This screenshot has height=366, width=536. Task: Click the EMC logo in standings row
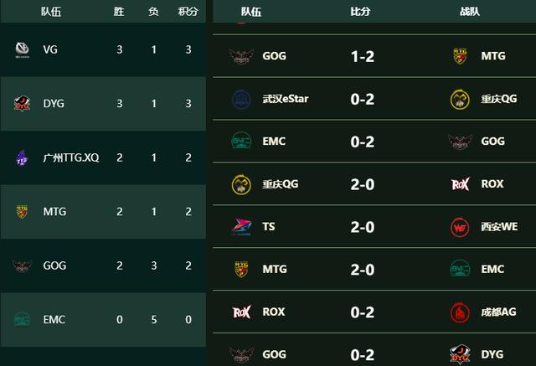point(23,320)
